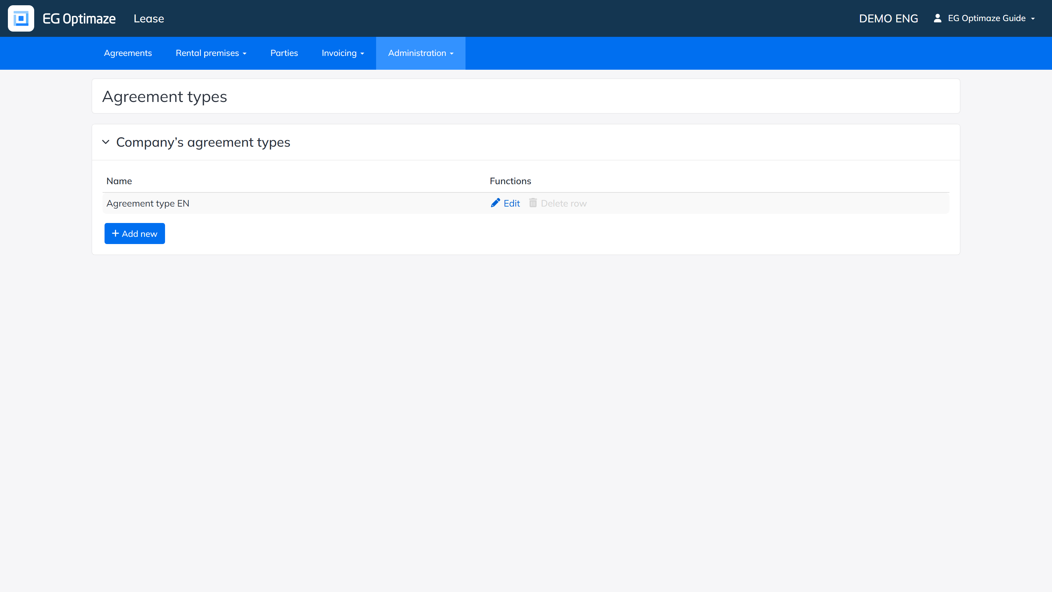Click the Company's agreement types heading text

tap(203, 142)
